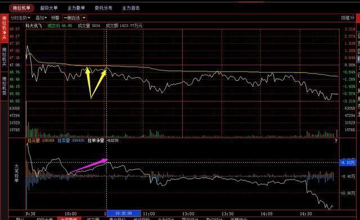
Task: Click the 挂单净量 -63235 legend
Action: tap(103, 140)
